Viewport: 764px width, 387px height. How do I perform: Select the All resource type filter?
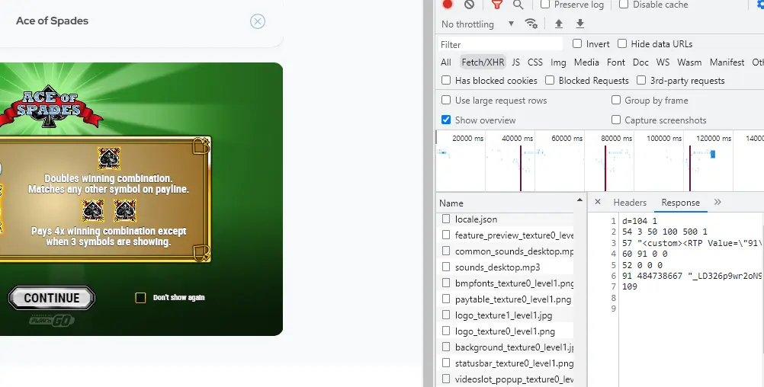446,62
